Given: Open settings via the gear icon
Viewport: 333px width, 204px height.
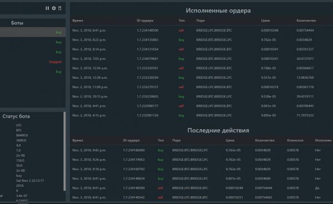Looking at the screenshot, I should [54, 8].
